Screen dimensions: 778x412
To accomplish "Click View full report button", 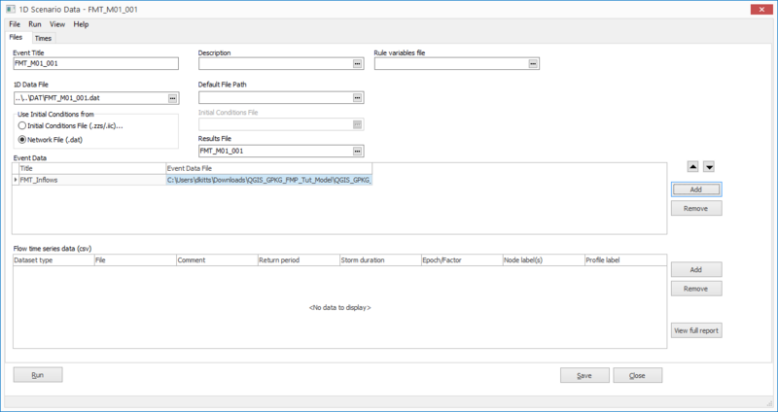I will tap(696, 330).
